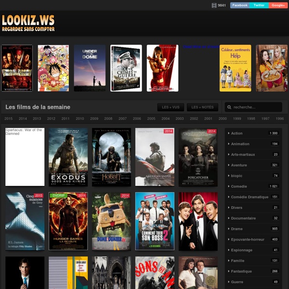Screen dimensions: 289x289
Task: Open the Crimes de Guerre poster
Action: tap(126, 68)
